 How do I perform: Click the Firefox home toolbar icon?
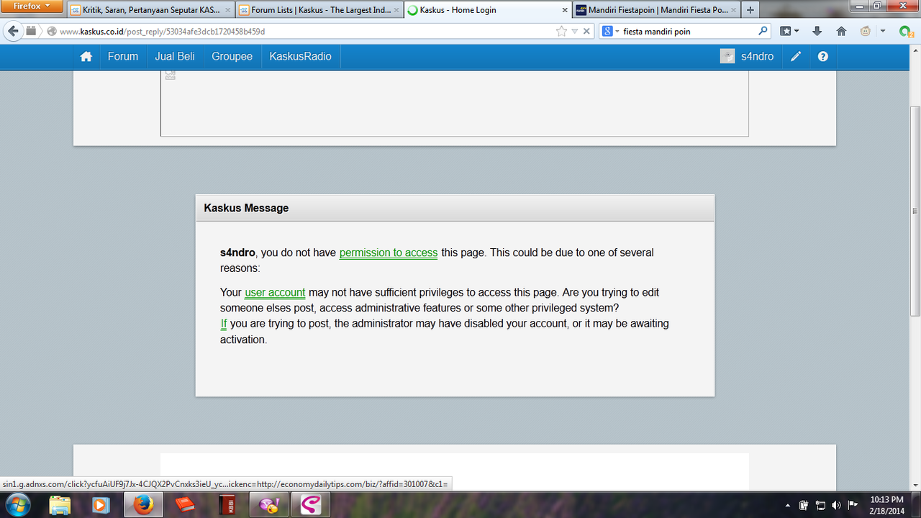[841, 31]
